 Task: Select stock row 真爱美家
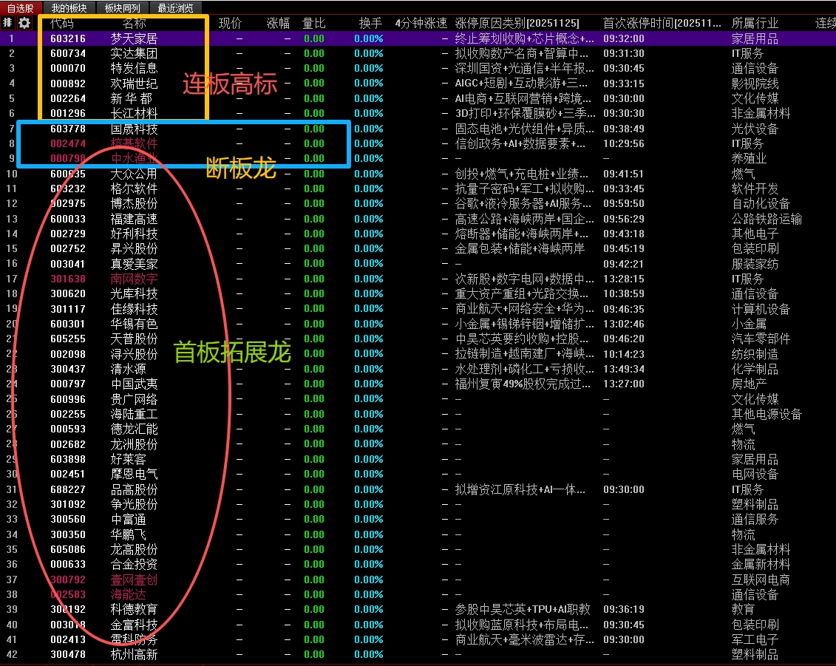tap(418, 264)
